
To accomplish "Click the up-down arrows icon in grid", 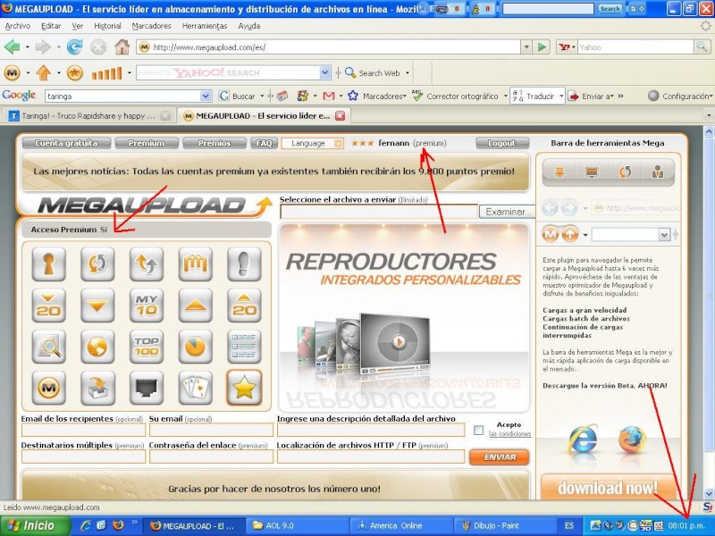I will (x=147, y=264).
